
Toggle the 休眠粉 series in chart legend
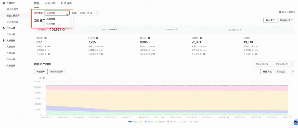(x=194, y=121)
